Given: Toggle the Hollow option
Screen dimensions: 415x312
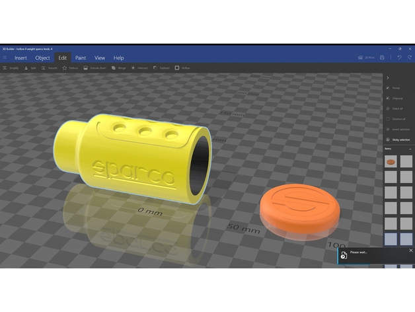Looking at the screenshot, I should pyautogui.click(x=177, y=68).
